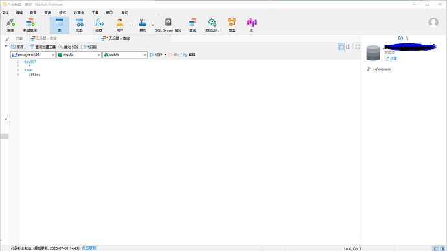Expand the 用户 dropdown arrow
Screen dimensions: 447x251
[130, 25]
